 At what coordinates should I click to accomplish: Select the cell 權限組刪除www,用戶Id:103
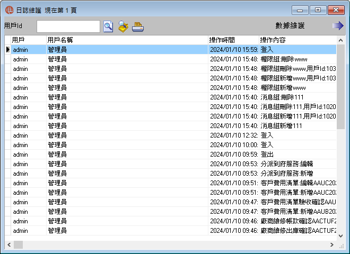298,69
